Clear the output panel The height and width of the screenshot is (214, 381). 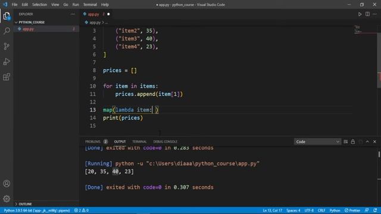[x=345, y=141]
